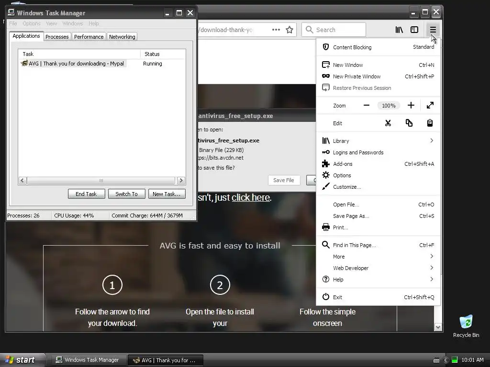Open Task Manager Help menu
This screenshot has width=490, height=367.
click(x=93, y=23)
